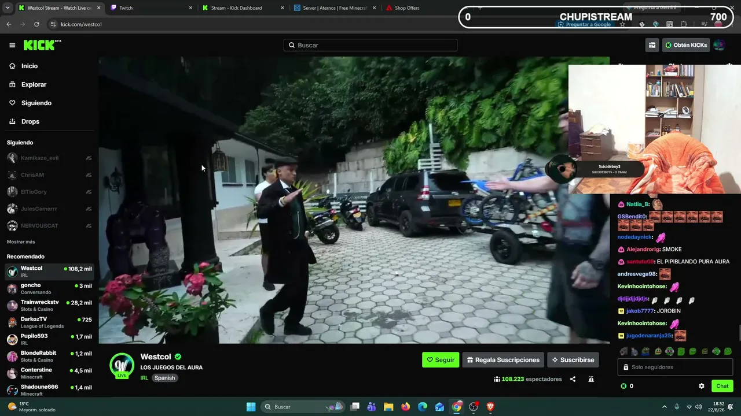Open recommended channel Shadoune666
Viewport: 741px width, 416px height.
[x=49, y=390]
